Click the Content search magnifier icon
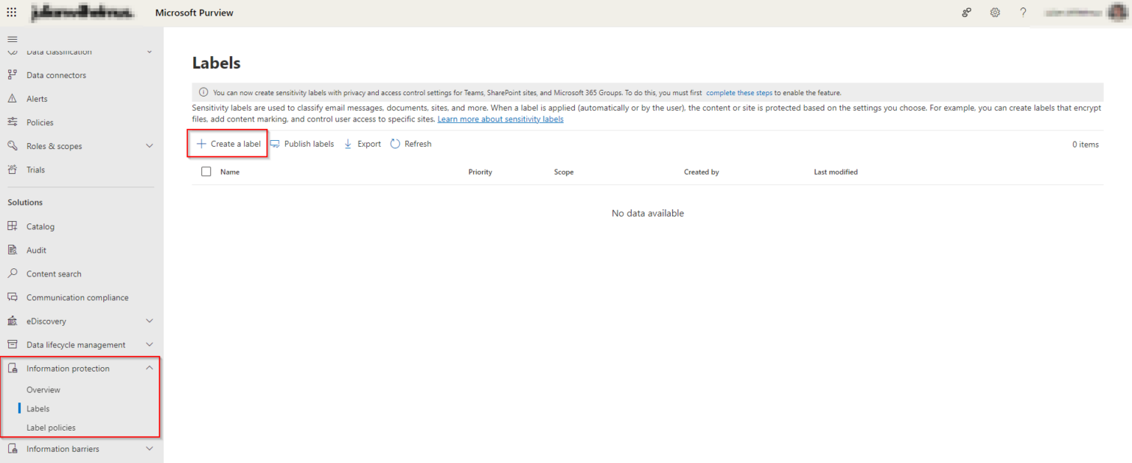 tap(13, 274)
